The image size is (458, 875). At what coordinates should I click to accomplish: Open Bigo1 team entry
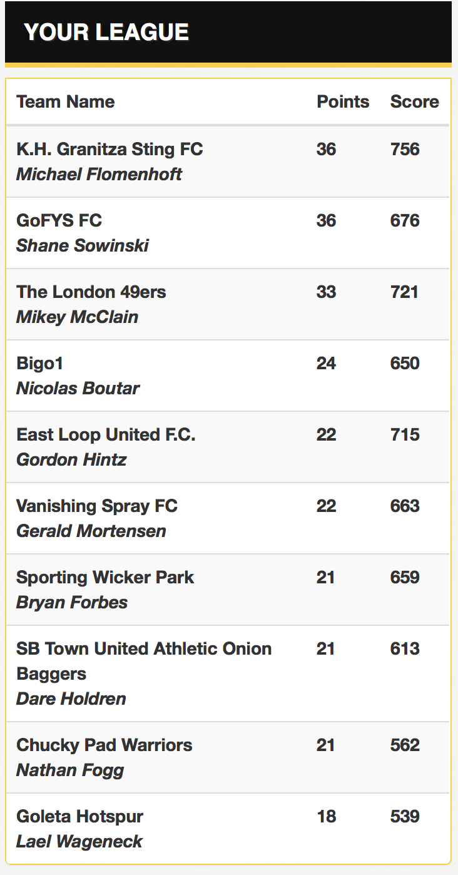coord(40,363)
